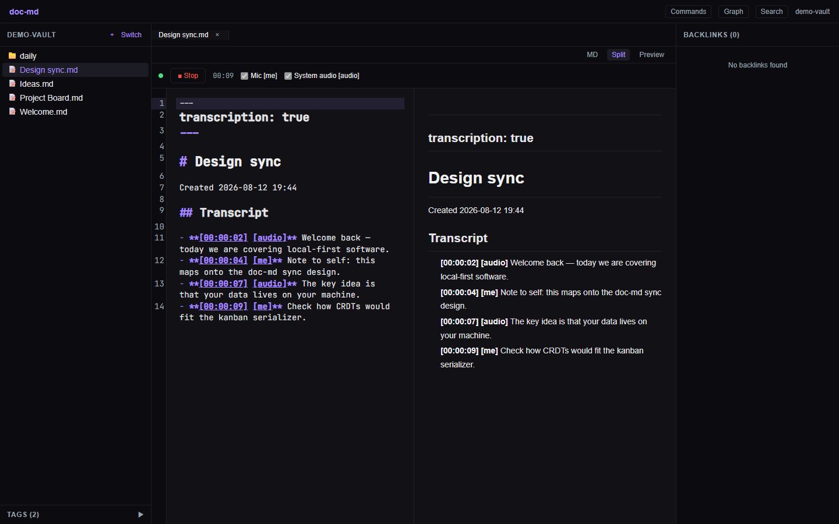Image resolution: width=839 pixels, height=524 pixels.
Task: Click the [00:00:04] timestamp in the editor
Action: (x=223, y=260)
